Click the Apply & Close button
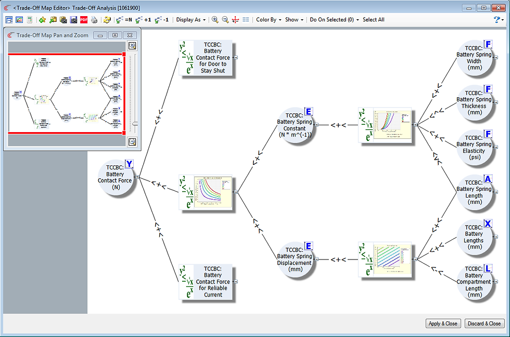The height and width of the screenshot is (337, 510). click(443, 323)
